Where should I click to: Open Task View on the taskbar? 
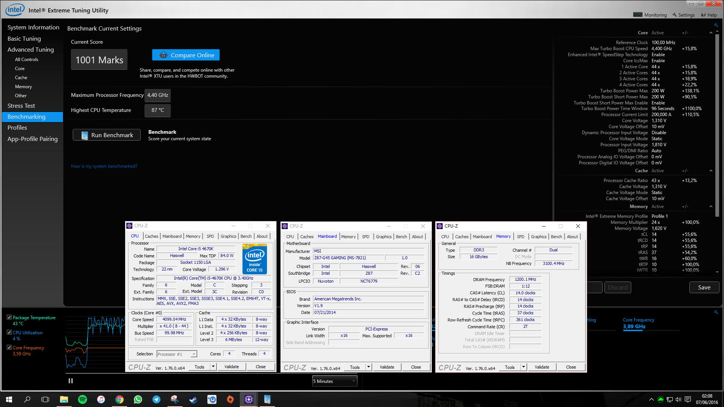(45, 399)
